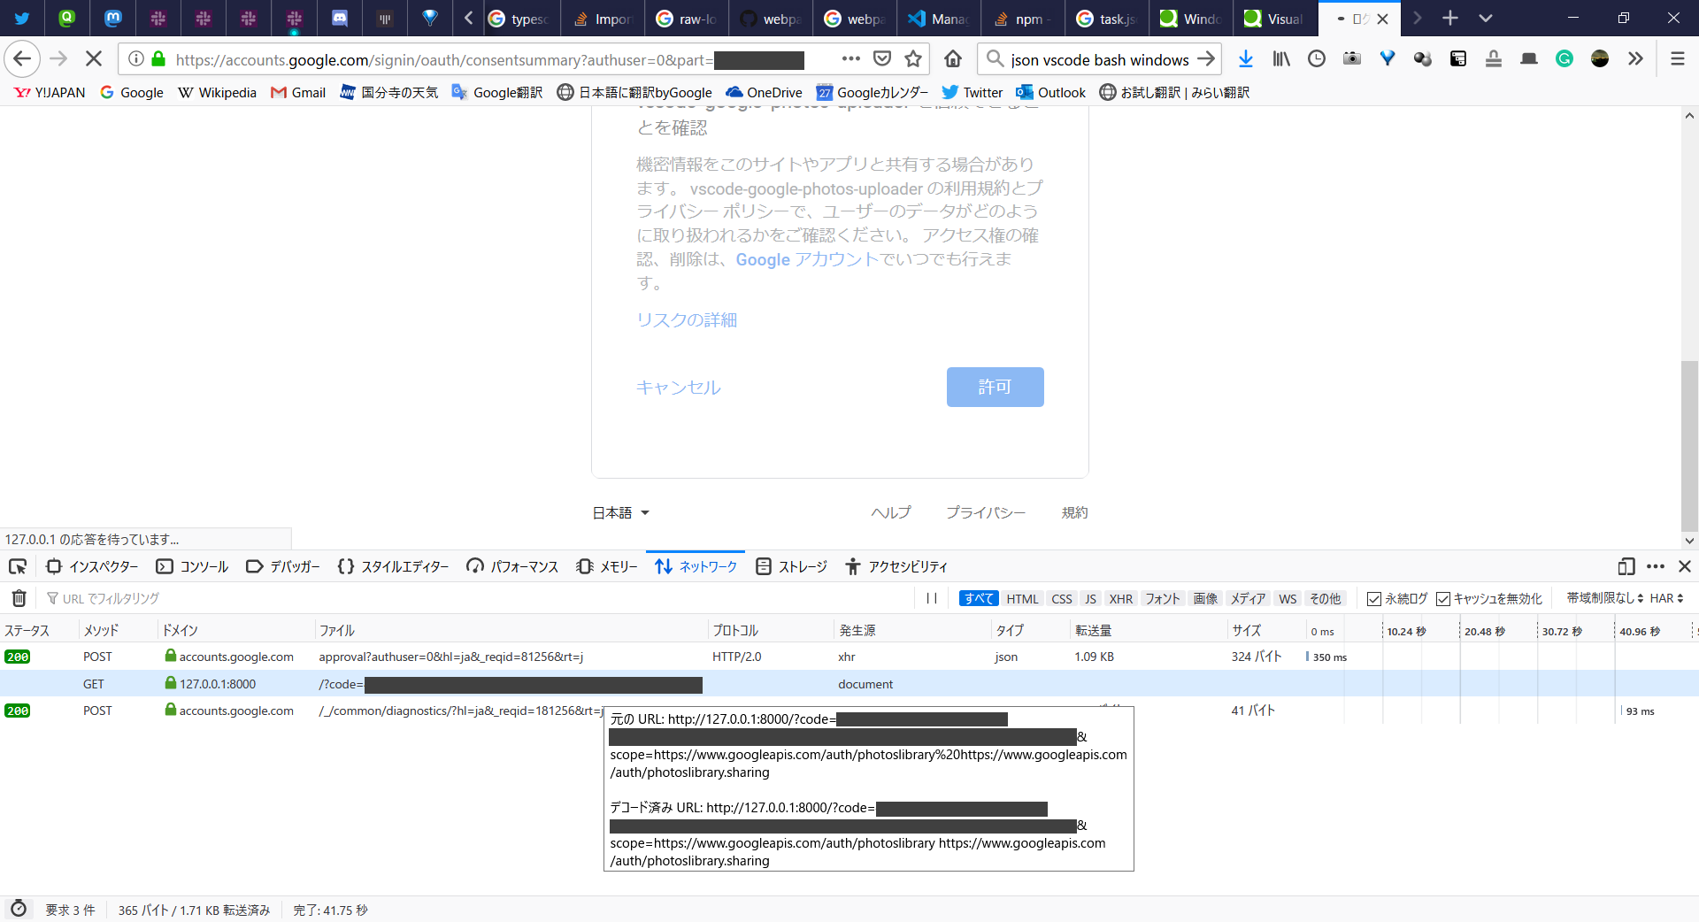
Task: Bookmark this page with the star icon
Action: 912,58
